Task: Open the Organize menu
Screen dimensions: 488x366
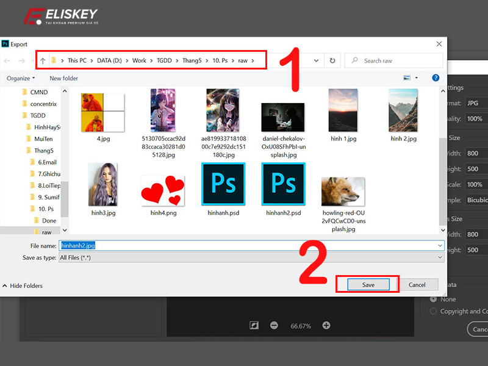Action: (x=21, y=78)
